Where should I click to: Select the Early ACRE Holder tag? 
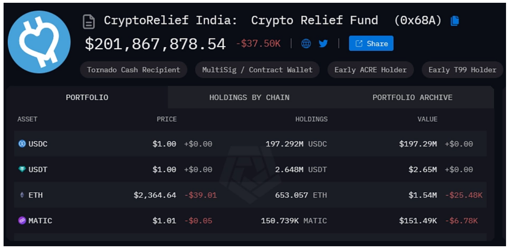click(x=370, y=70)
